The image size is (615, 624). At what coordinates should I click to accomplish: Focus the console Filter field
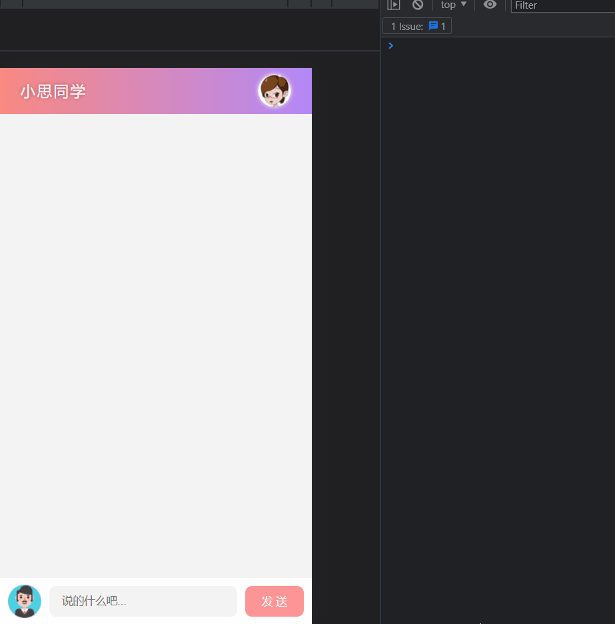[563, 5]
